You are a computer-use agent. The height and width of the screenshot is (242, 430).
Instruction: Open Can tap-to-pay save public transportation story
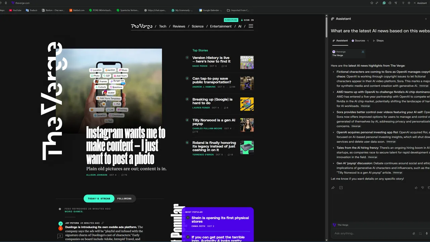tap(212, 80)
